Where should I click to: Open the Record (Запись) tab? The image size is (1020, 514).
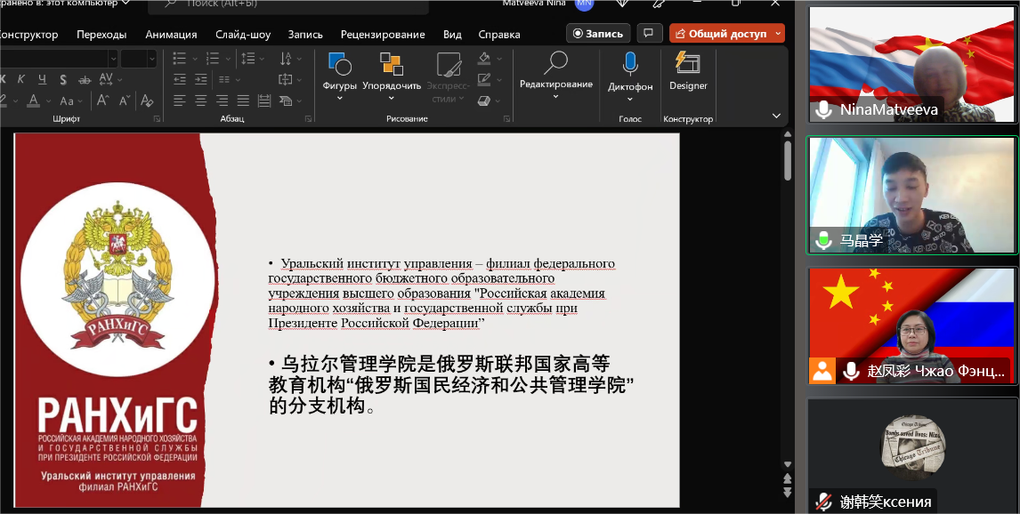click(x=305, y=35)
